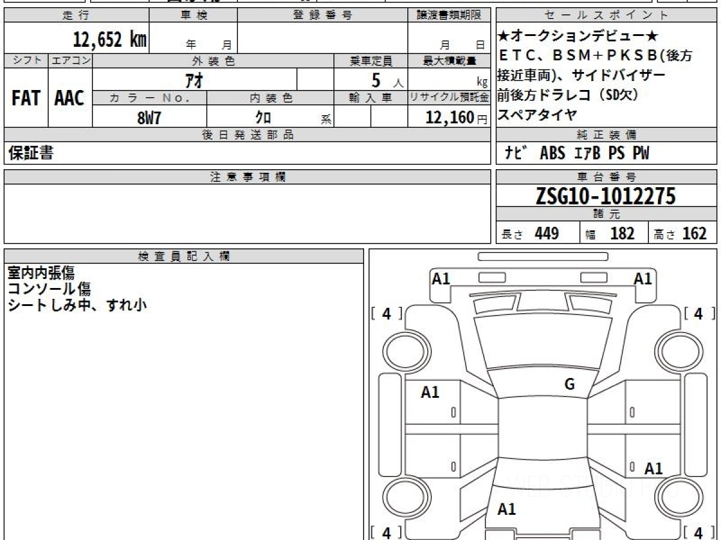Click the mileage value 12,652 km

(x=109, y=40)
